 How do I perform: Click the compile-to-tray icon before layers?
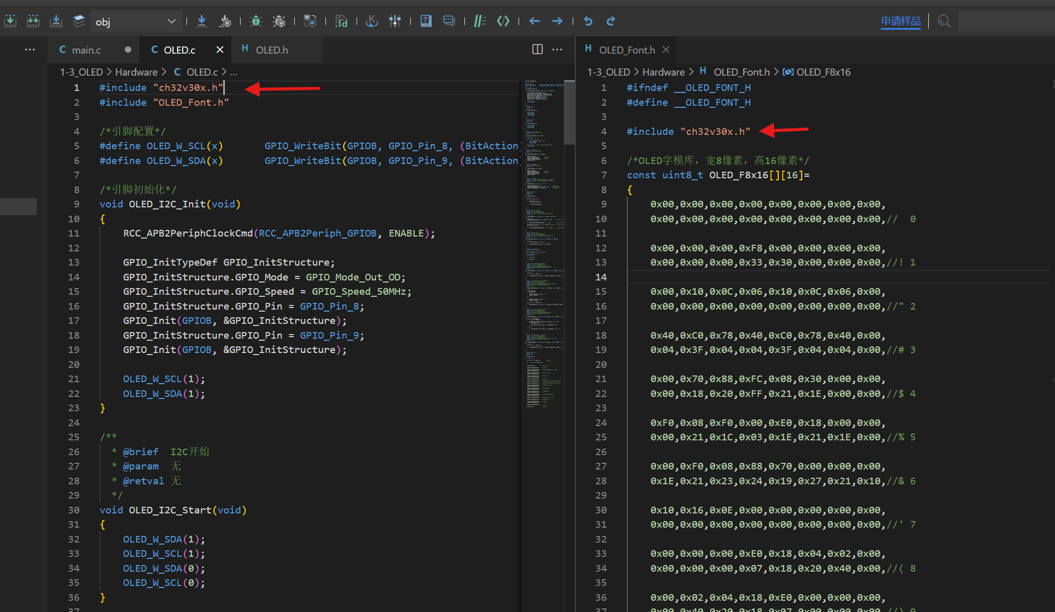point(56,21)
